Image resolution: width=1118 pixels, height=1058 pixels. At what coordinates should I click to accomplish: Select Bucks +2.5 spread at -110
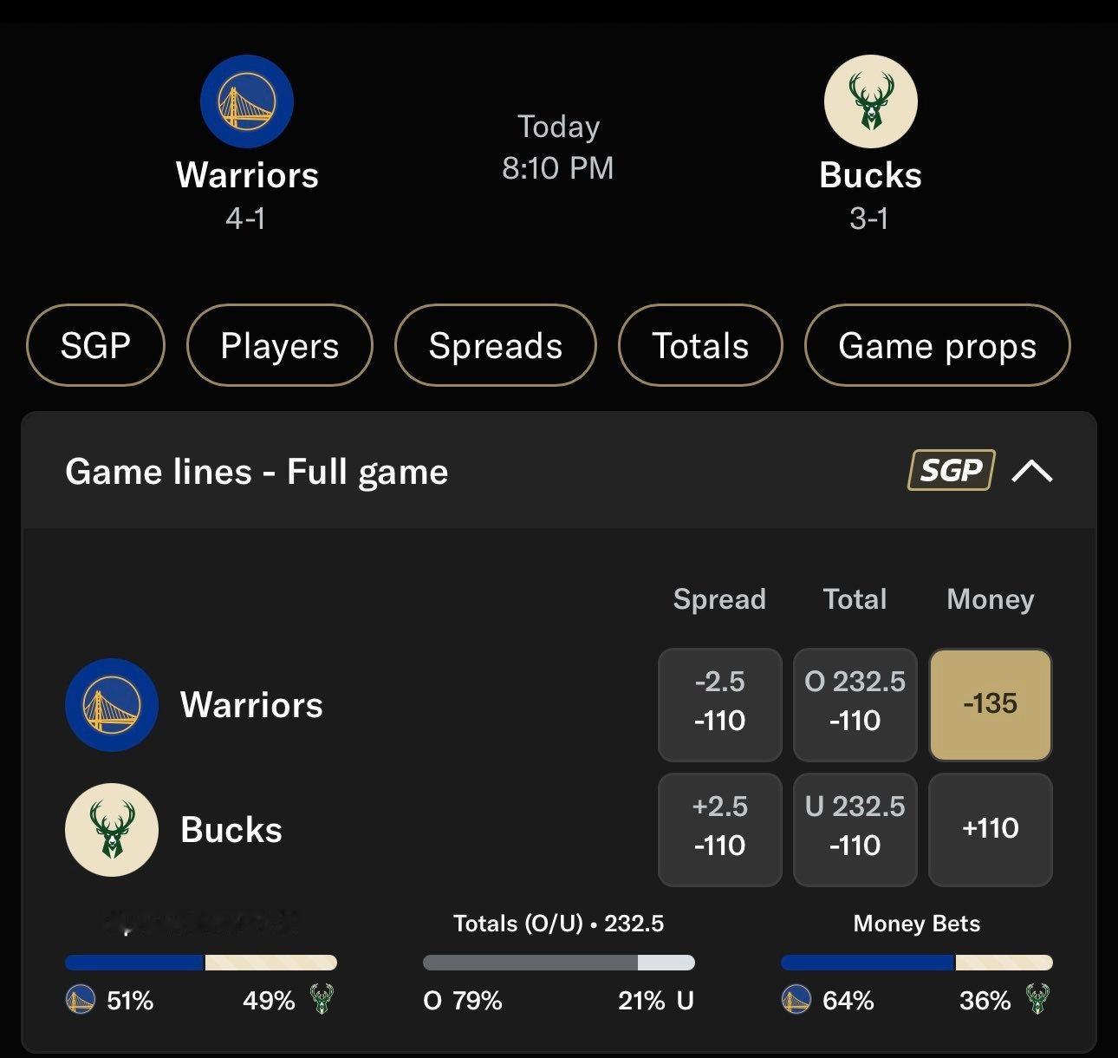coord(719,829)
